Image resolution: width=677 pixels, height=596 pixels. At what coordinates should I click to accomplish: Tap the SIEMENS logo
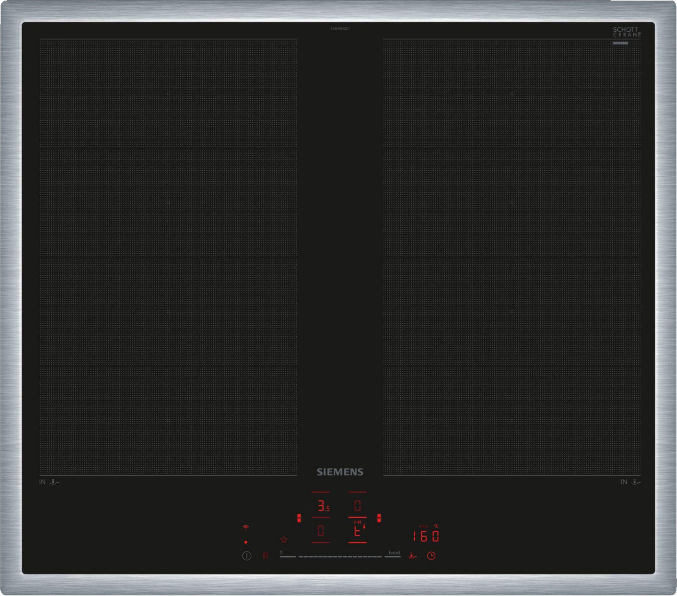(x=340, y=472)
